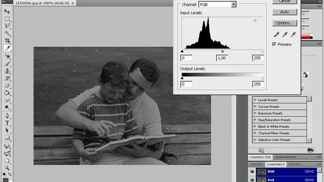
Task: Select the Crop tool
Action: (x=7, y=40)
